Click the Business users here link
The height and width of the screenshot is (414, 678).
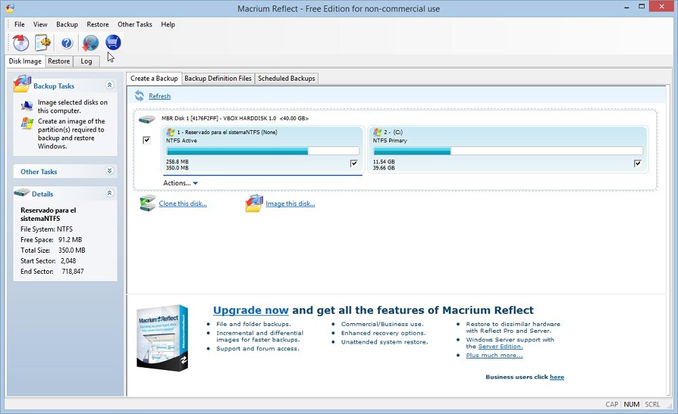(x=557, y=377)
